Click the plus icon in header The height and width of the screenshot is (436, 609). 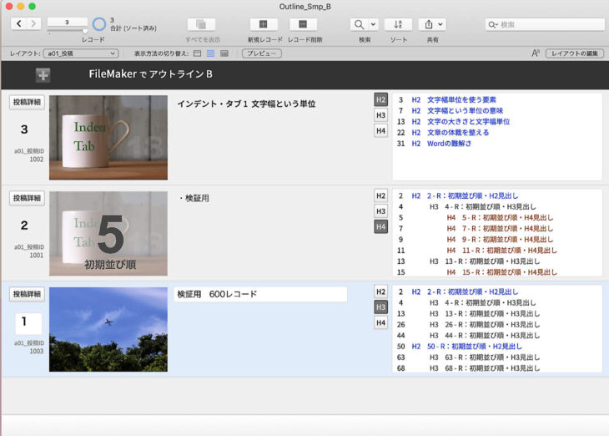[x=43, y=74]
